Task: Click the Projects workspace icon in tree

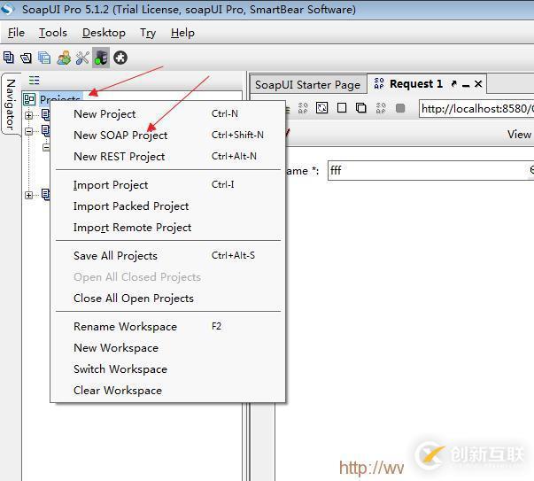Action: [x=29, y=99]
